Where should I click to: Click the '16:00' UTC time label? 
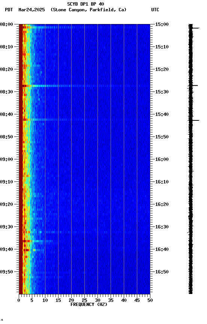click(x=162, y=159)
